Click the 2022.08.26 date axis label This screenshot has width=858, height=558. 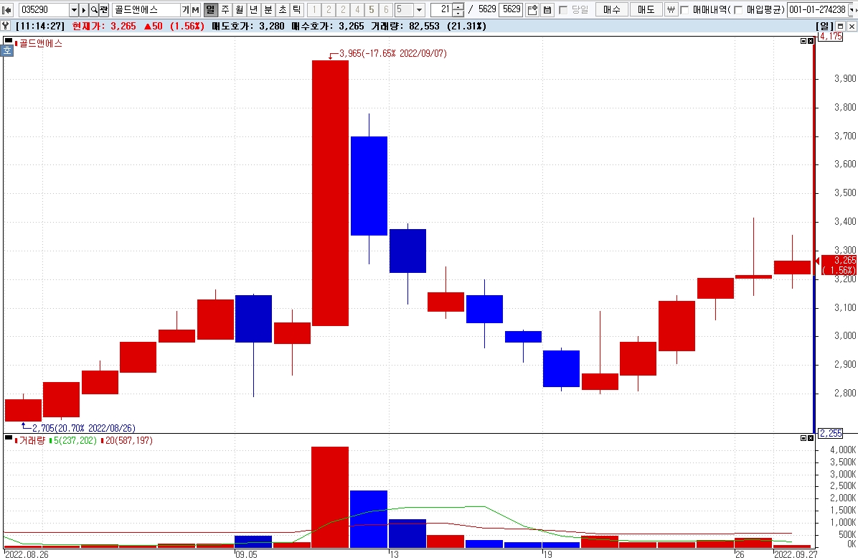(27, 554)
